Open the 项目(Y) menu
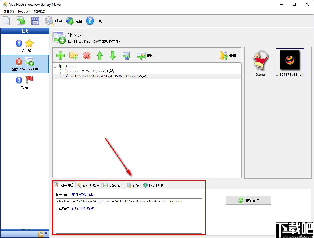 tap(8, 11)
